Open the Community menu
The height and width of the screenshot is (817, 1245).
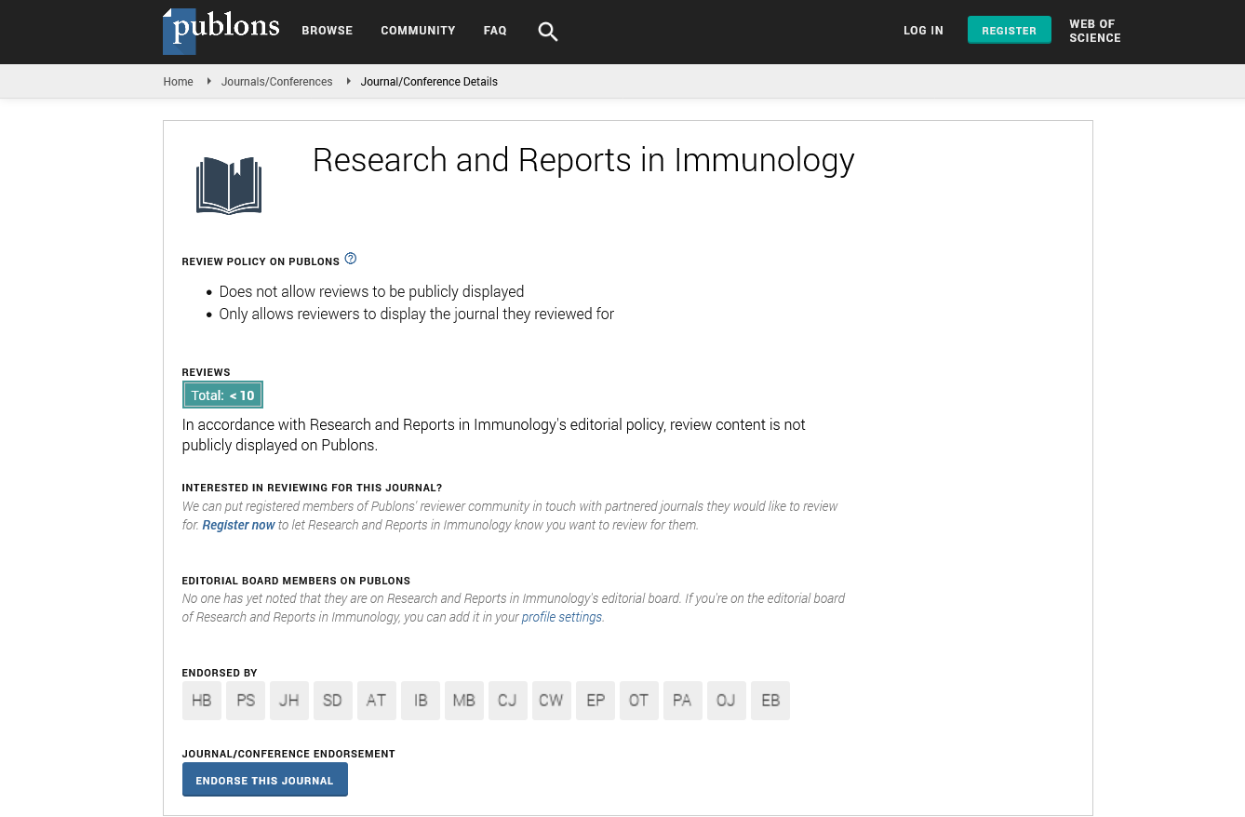[x=418, y=31]
